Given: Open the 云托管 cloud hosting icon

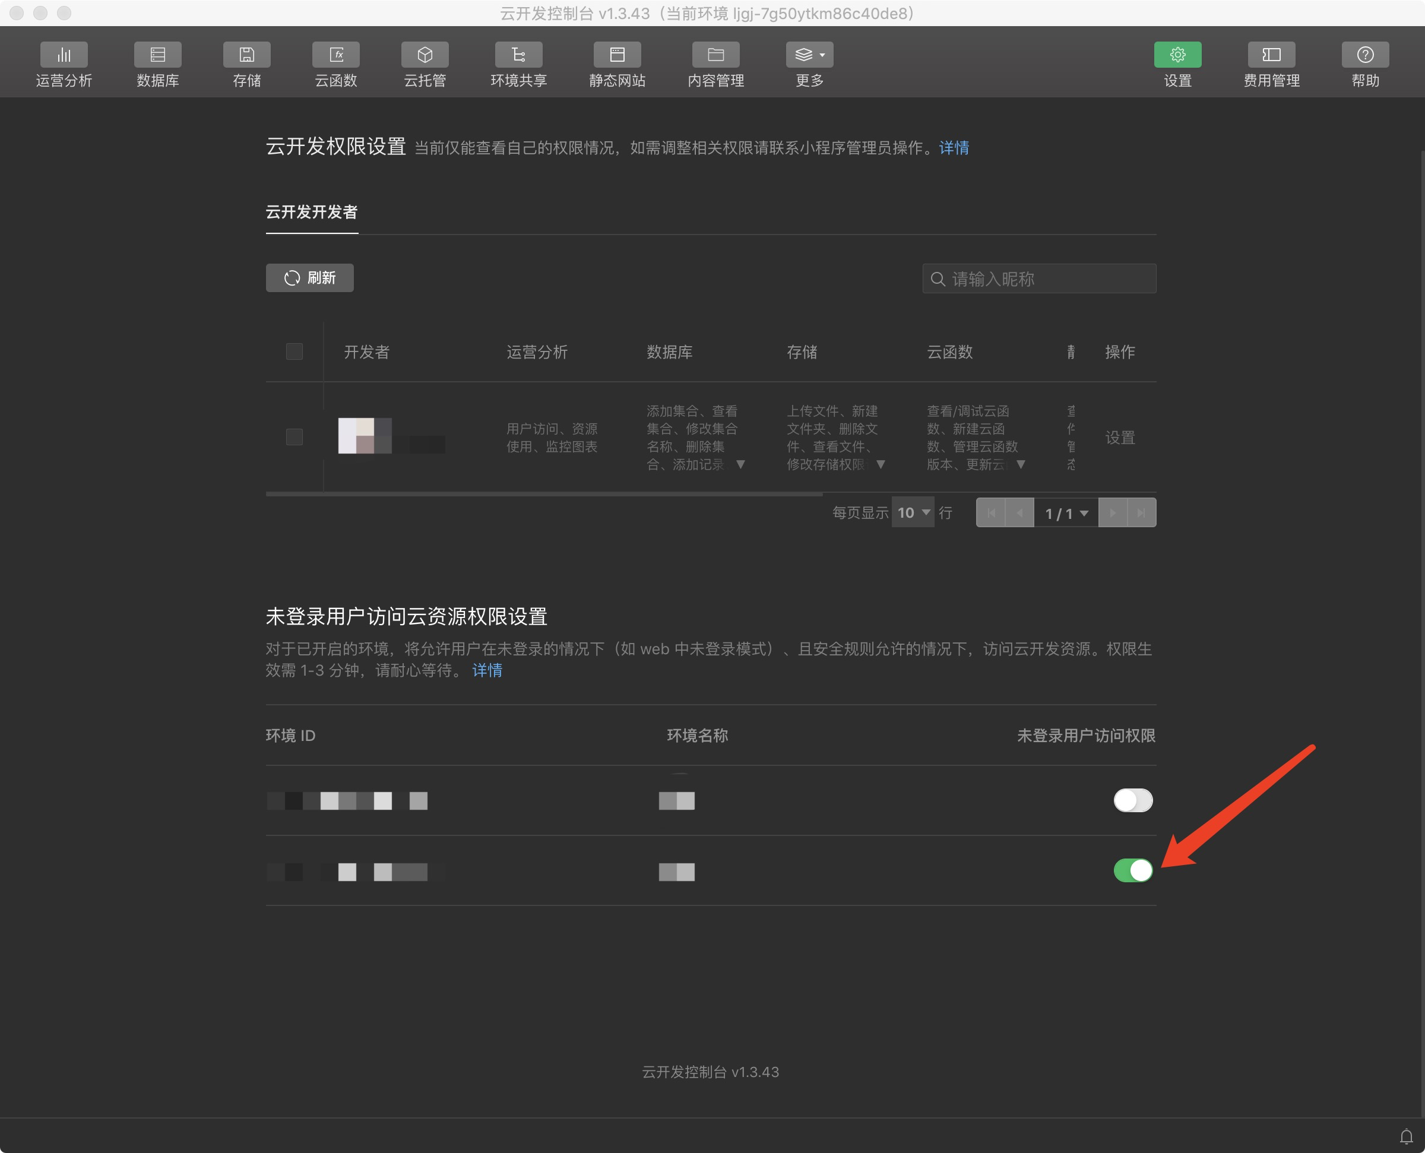Looking at the screenshot, I should (x=425, y=55).
